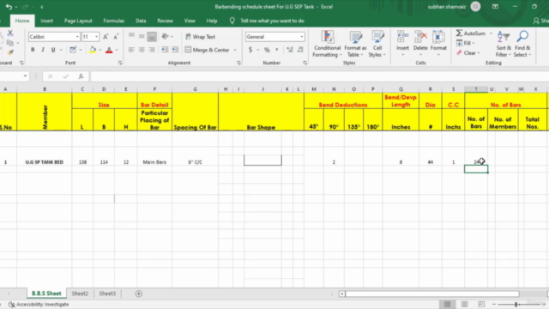
Task: Align text left
Action: (131, 50)
